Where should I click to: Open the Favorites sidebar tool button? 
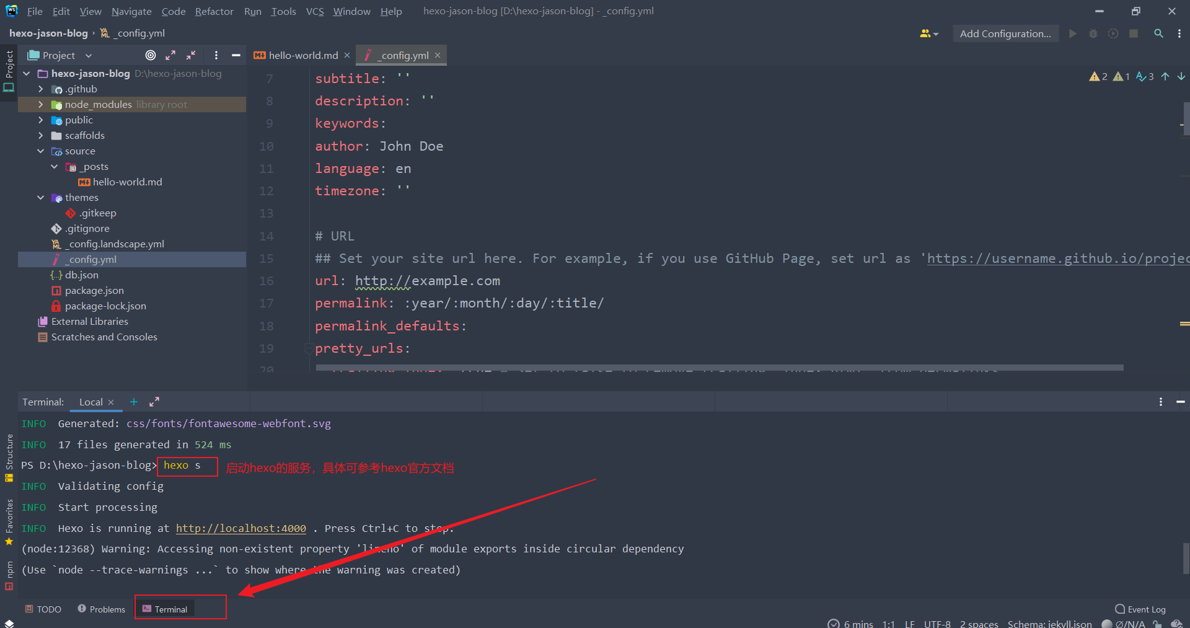9,522
